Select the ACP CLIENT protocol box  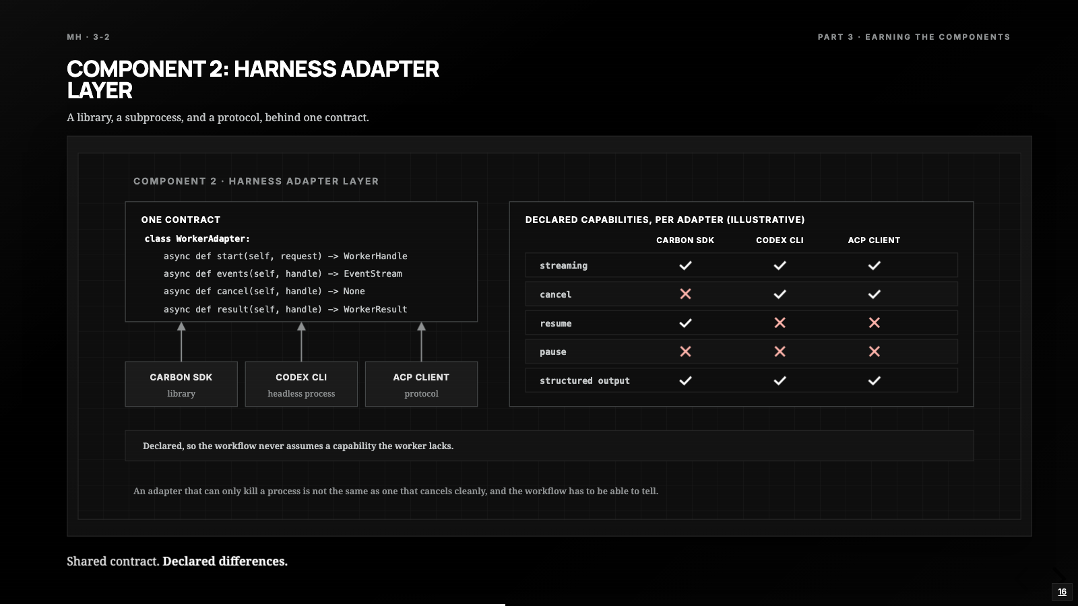tap(421, 384)
